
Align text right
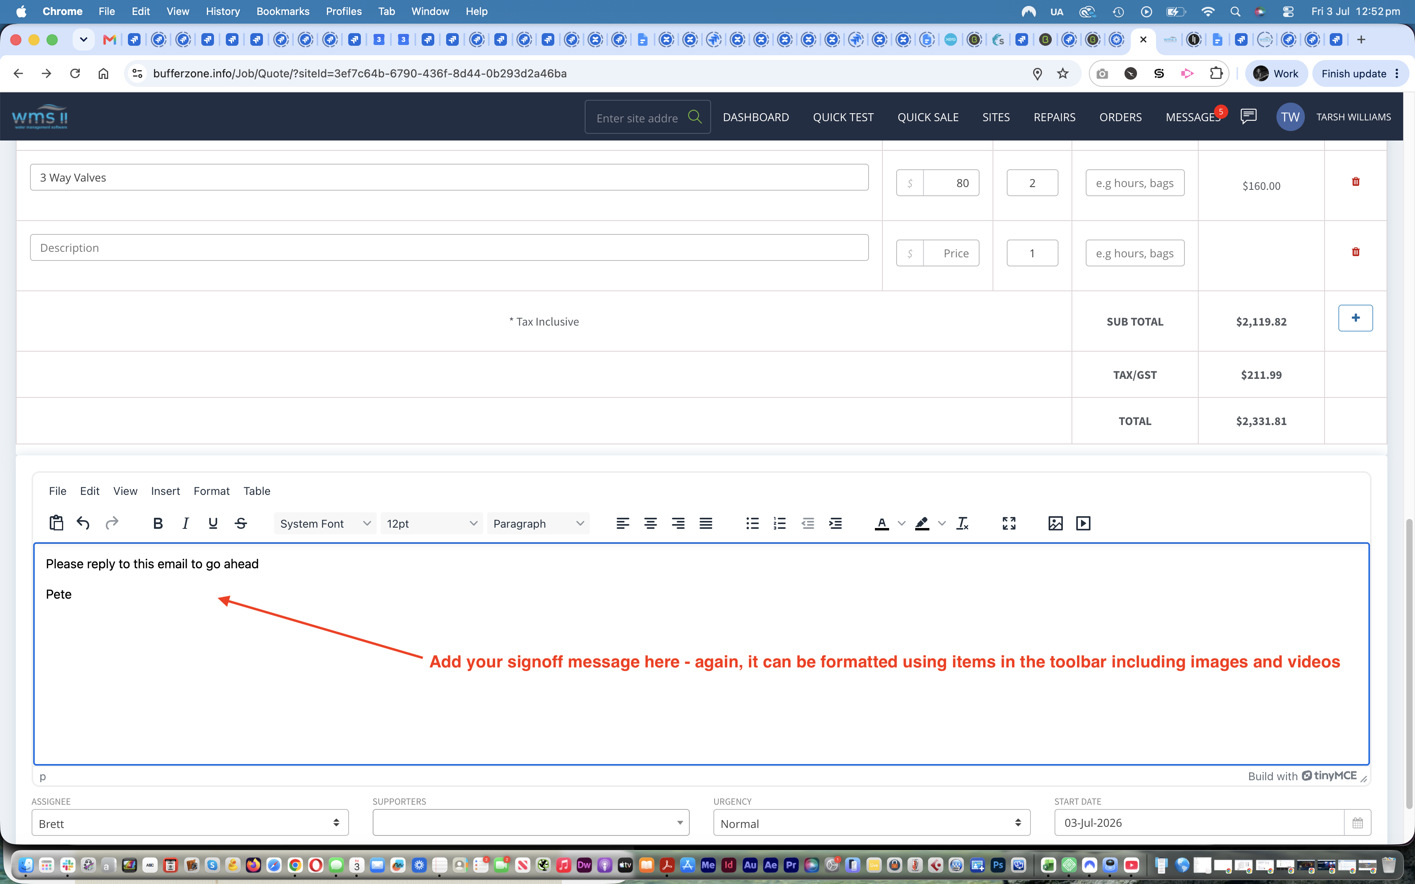[x=678, y=523]
